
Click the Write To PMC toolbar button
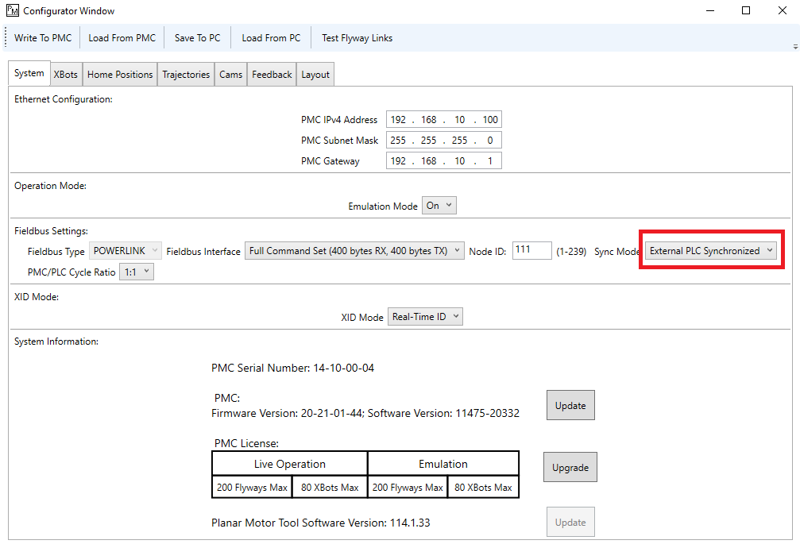pyautogui.click(x=43, y=38)
